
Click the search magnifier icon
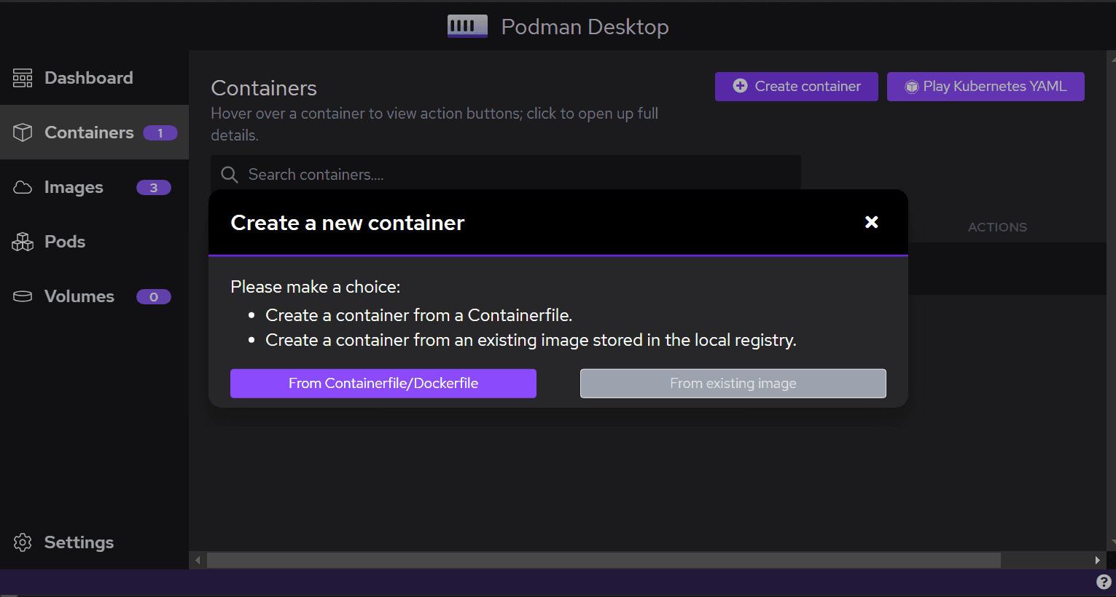(230, 175)
